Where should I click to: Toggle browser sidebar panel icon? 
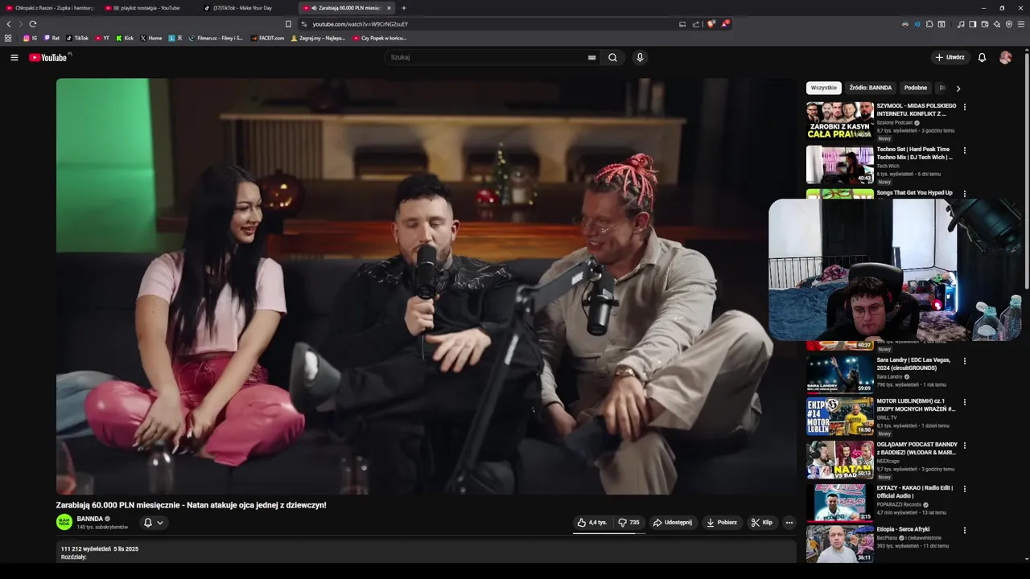972,24
